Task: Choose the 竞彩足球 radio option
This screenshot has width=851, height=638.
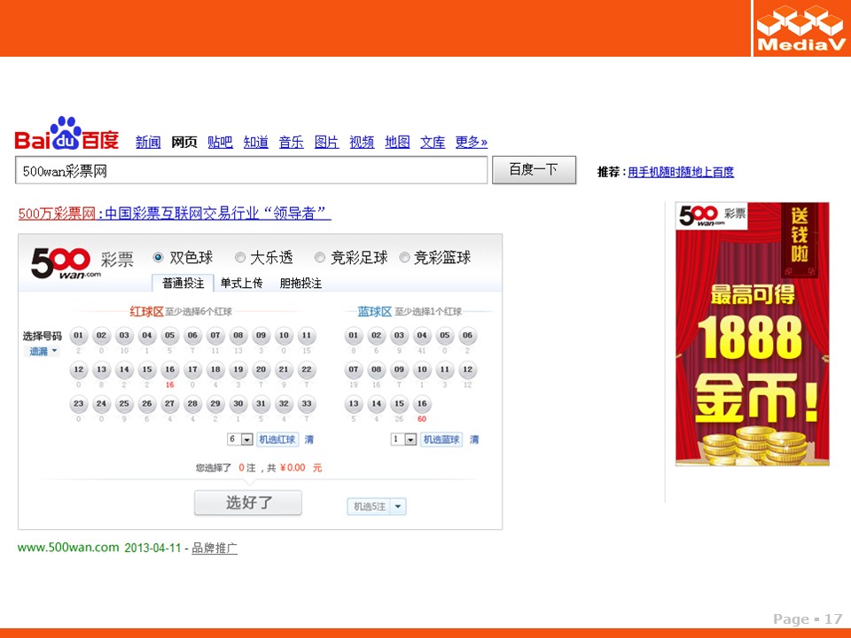Action: pyautogui.click(x=320, y=258)
